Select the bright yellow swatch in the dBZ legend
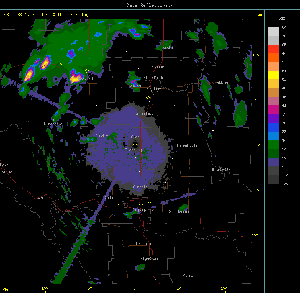Image resolution: width=300 pixels, height=293 pixels. tap(274, 75)
